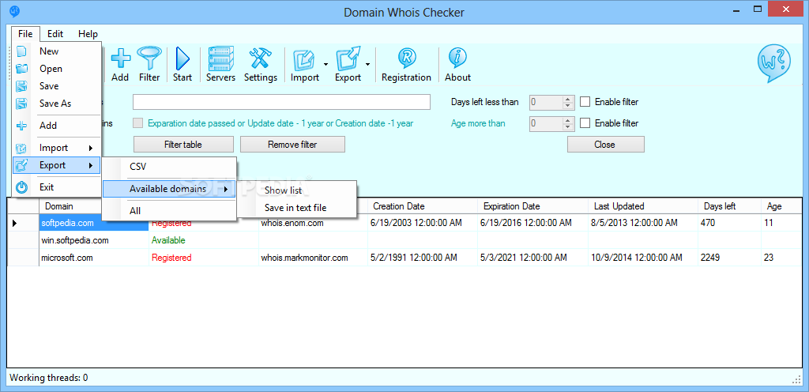Click the Exit power icon in File menu
The image size is (809, 392).
tap(21, 187)
